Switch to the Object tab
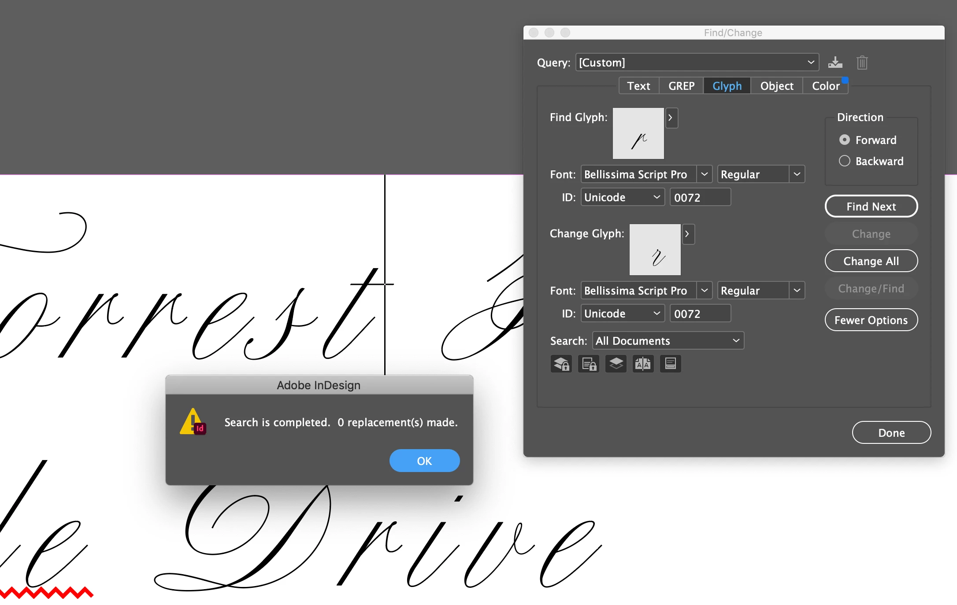Viewport: 957px width, 605px height. (x=776, y=86)
